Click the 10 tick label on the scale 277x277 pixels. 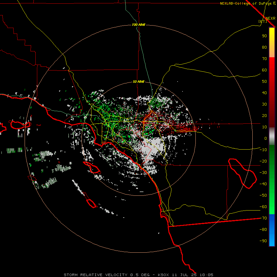(x=264, y=127)
